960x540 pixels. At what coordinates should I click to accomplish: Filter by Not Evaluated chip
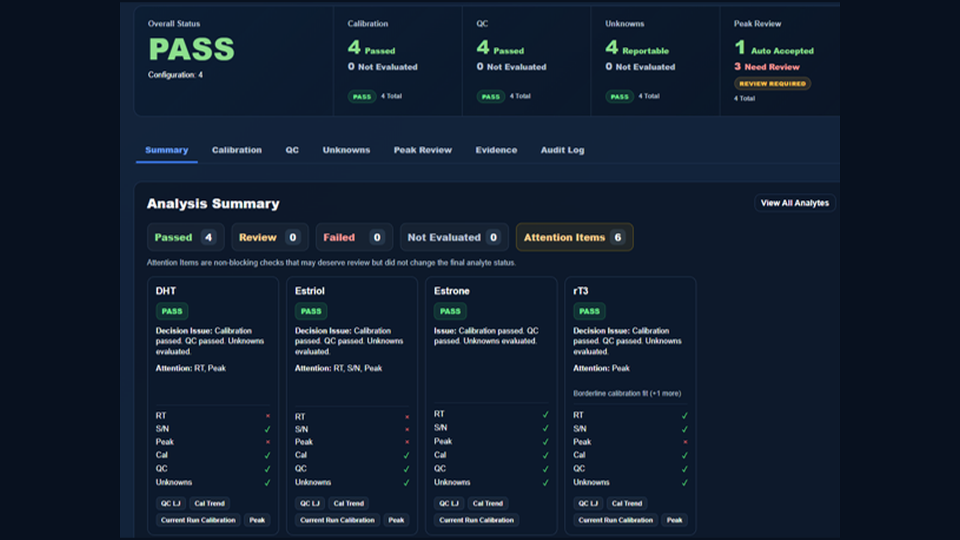click(454, 237)
